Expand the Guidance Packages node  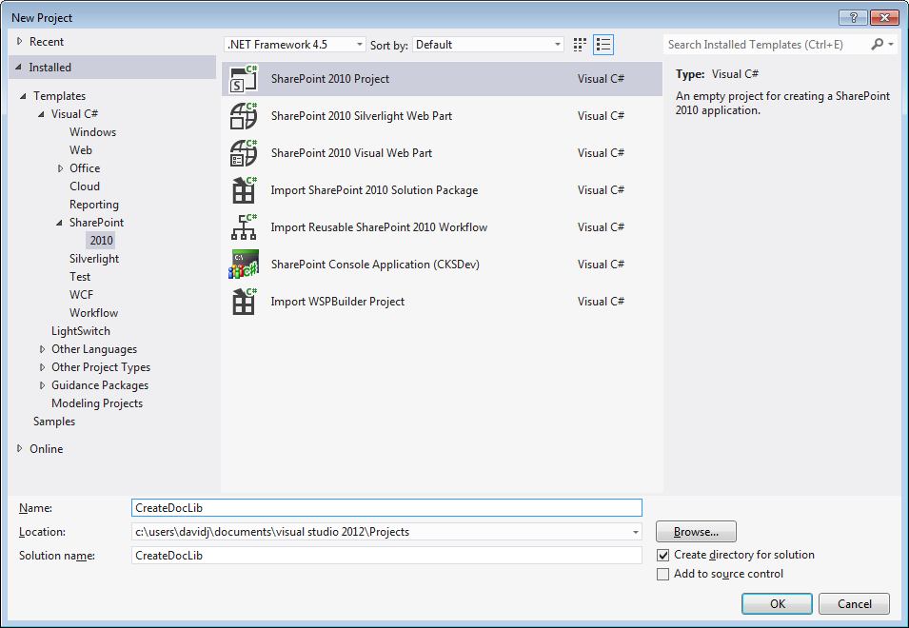tap(42, 385)
